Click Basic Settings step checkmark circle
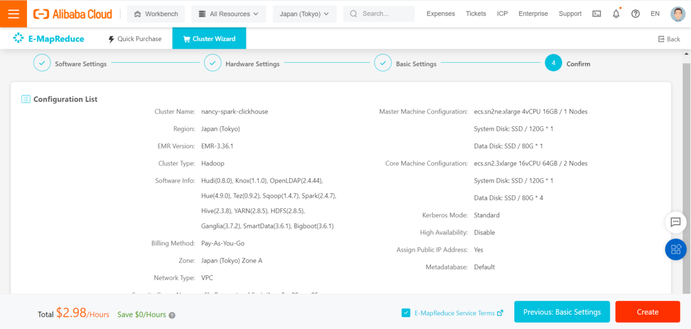Screen dimensions: 691x329 383,63
